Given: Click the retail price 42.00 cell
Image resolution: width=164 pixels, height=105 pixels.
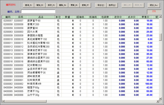Looking at the screenshot, I should (146, 87).
